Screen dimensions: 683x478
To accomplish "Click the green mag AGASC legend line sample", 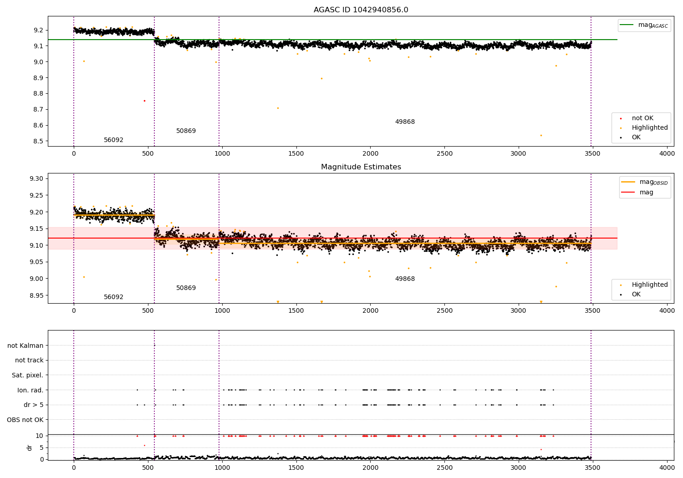I will [627, 25].
